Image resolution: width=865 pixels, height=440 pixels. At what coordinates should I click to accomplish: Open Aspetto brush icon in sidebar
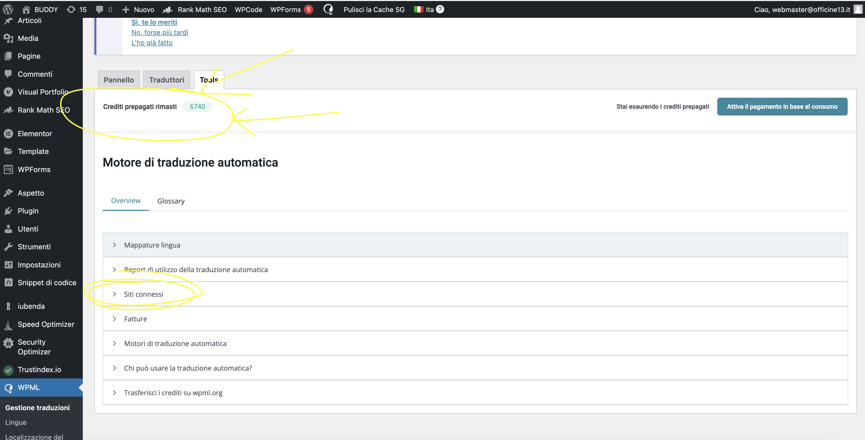(8, 193)
